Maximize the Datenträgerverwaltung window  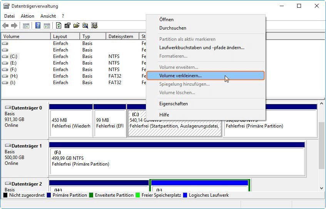(299, 6)
